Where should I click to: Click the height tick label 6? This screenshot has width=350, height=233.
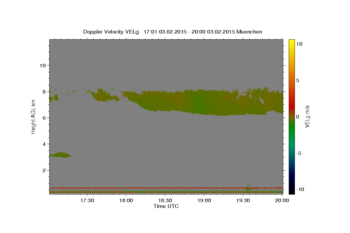tap(44, 118)
